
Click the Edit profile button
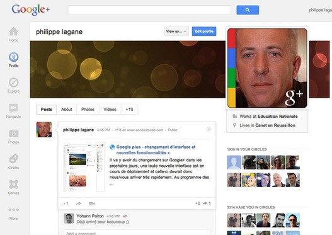204,32
